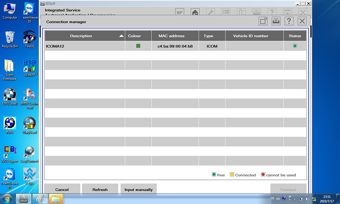
Task: Click Input manually button
Action: 139,189
